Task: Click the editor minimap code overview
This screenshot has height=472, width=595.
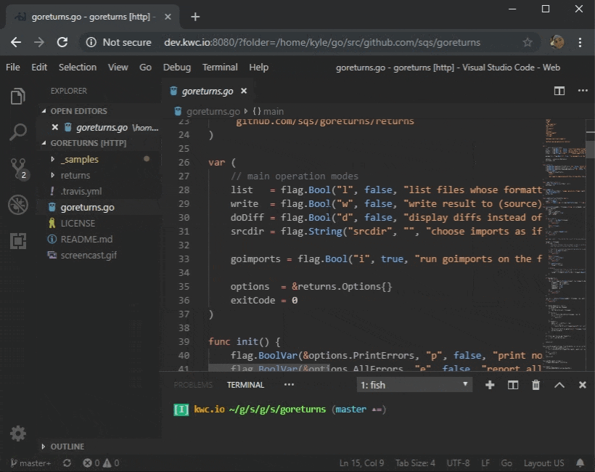Action: point(565,245)
